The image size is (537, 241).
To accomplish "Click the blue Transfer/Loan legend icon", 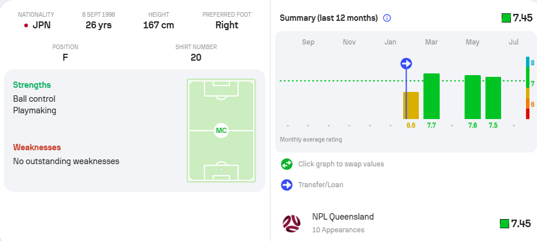I will (287, 185).
